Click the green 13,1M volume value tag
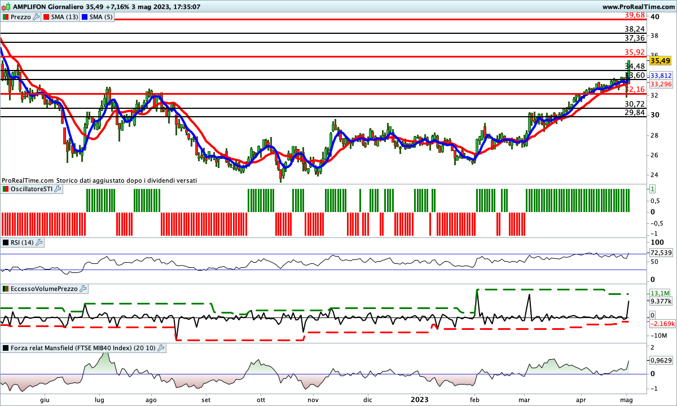677x406 pixels. pyautogui.click(x=660, y=293)
